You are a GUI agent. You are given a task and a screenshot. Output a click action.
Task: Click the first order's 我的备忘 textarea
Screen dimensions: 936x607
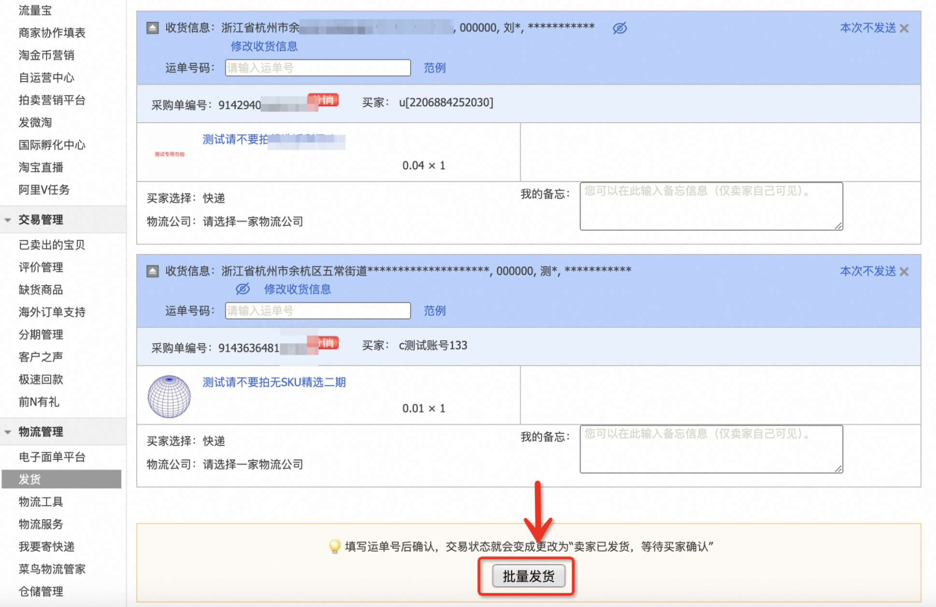[x=711, y=206]
